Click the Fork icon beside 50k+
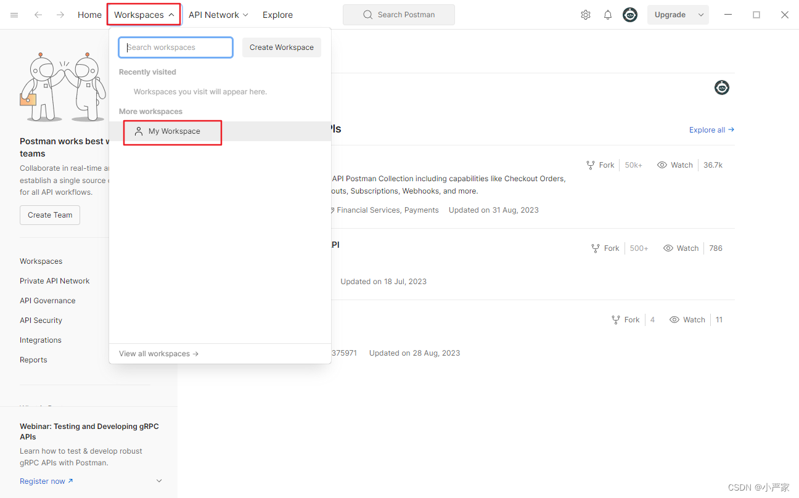799x498 pixels. tap(591, 165)
